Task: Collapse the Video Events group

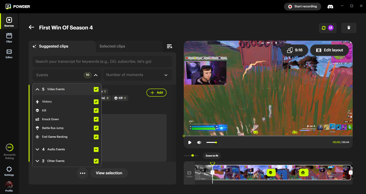Action: click(x=37, y=89)
